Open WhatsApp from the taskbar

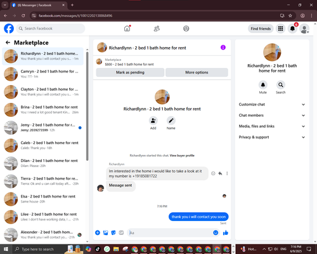pos(107,249)
